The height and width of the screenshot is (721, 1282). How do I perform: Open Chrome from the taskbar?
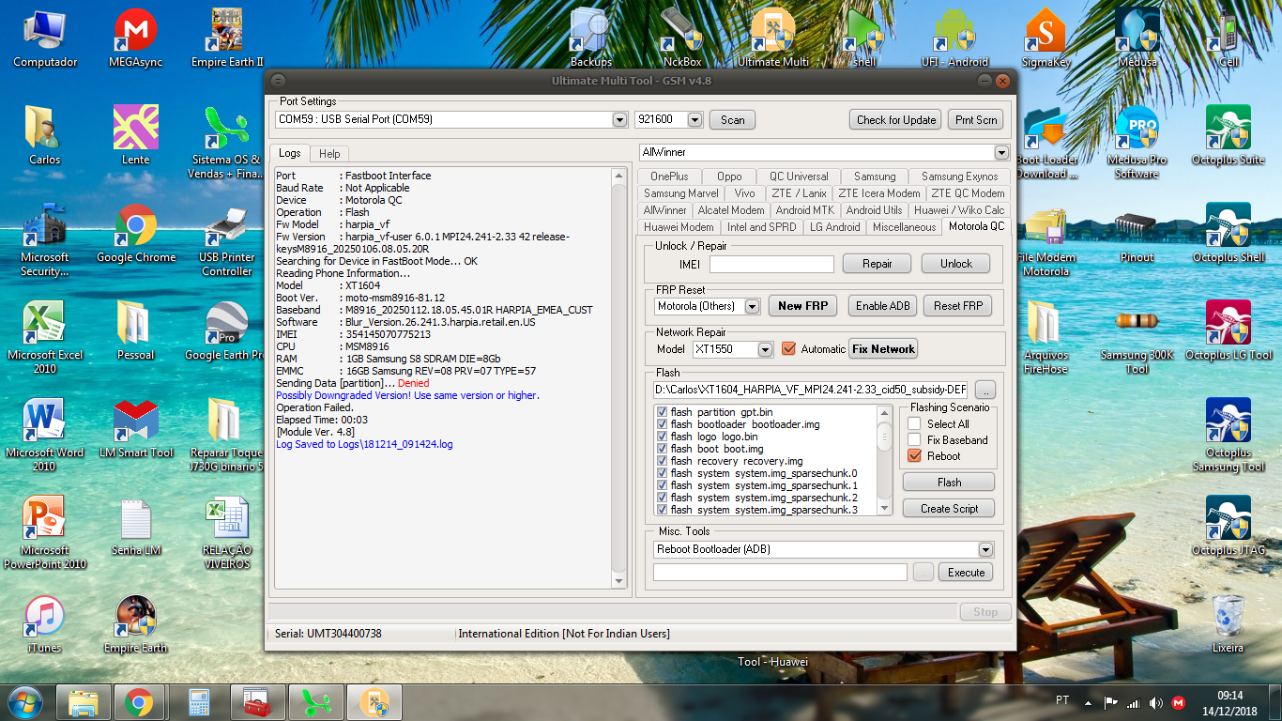(139, 702)
